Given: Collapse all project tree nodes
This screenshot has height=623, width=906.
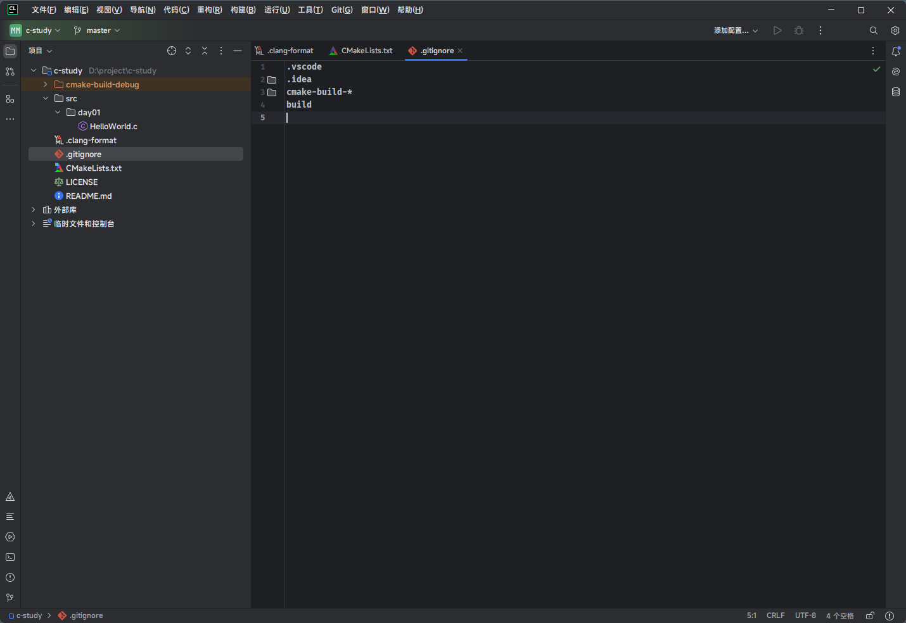Looking at the screenshot, I should (205, 51).
